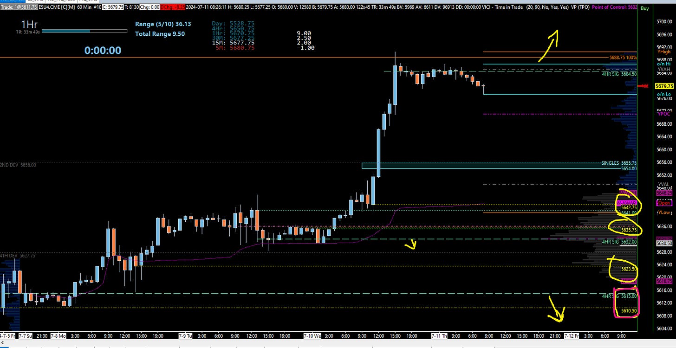Click the Trade: 1@5611.75 header field

(x=19, y=8)
